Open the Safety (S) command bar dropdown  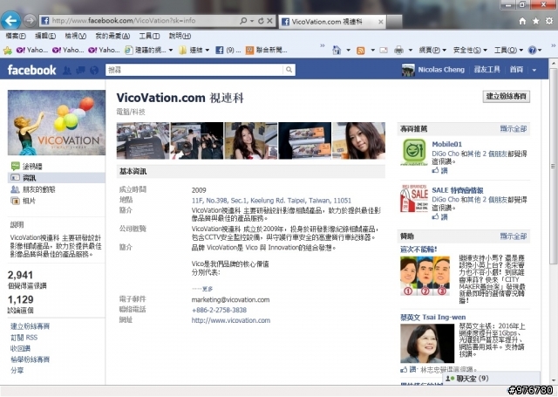pyautogui.click(x=470, y=51)
